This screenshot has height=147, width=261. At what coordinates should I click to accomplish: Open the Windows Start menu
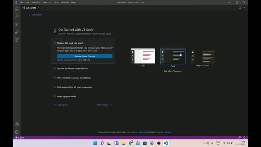(x=95, y=143)
